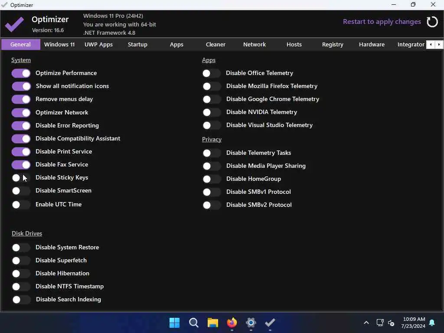Open the Startup tab
Viewport: 444px width, 333px height.
click(137, 45)
